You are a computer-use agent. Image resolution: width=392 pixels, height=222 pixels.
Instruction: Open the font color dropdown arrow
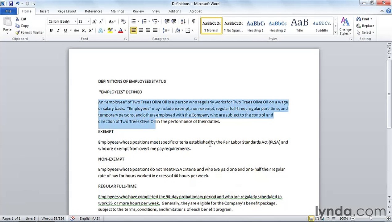[x=125, y=31]
